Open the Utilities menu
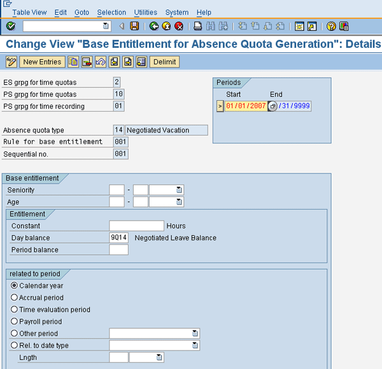Viewport: 382px width, 369px height. point(146,13)
